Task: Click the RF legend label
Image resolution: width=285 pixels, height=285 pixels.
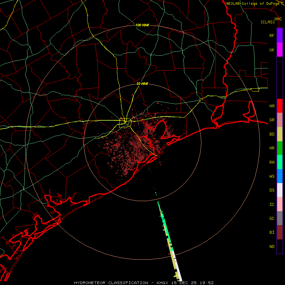Action: point(272,35)
